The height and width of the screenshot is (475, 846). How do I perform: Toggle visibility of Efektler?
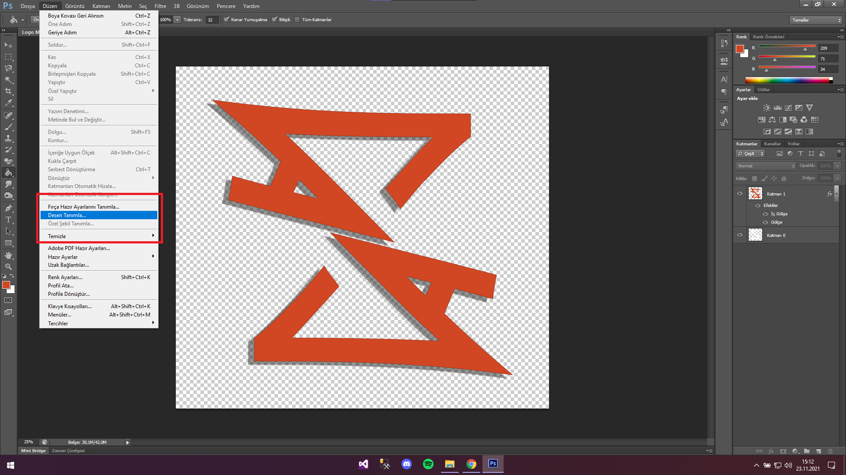click(x=758, y=206)
